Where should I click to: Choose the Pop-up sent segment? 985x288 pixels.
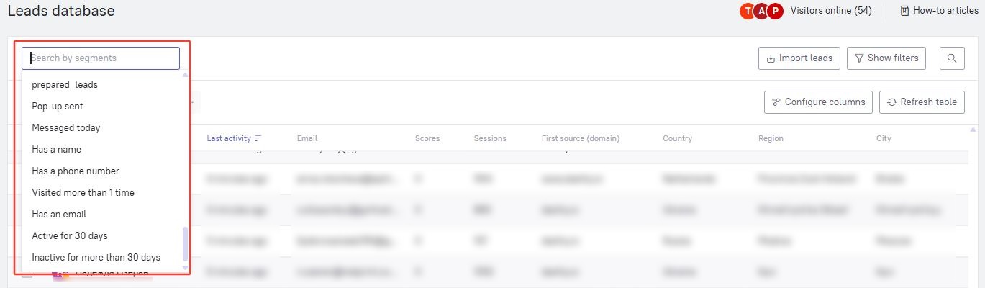58,106
